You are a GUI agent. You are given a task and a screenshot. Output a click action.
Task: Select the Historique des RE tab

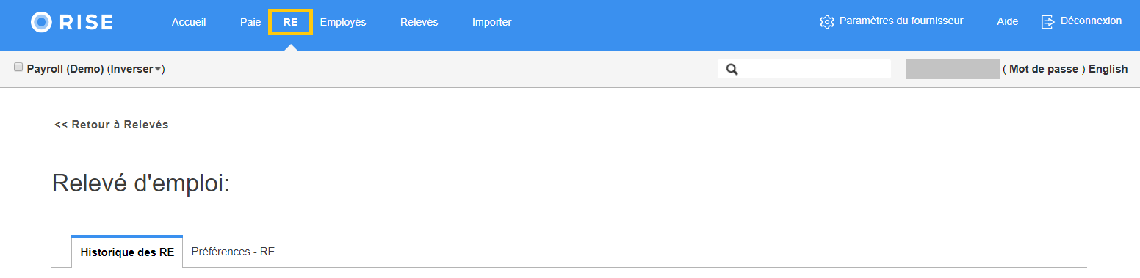pyautogui.click(x=127, y=252)
